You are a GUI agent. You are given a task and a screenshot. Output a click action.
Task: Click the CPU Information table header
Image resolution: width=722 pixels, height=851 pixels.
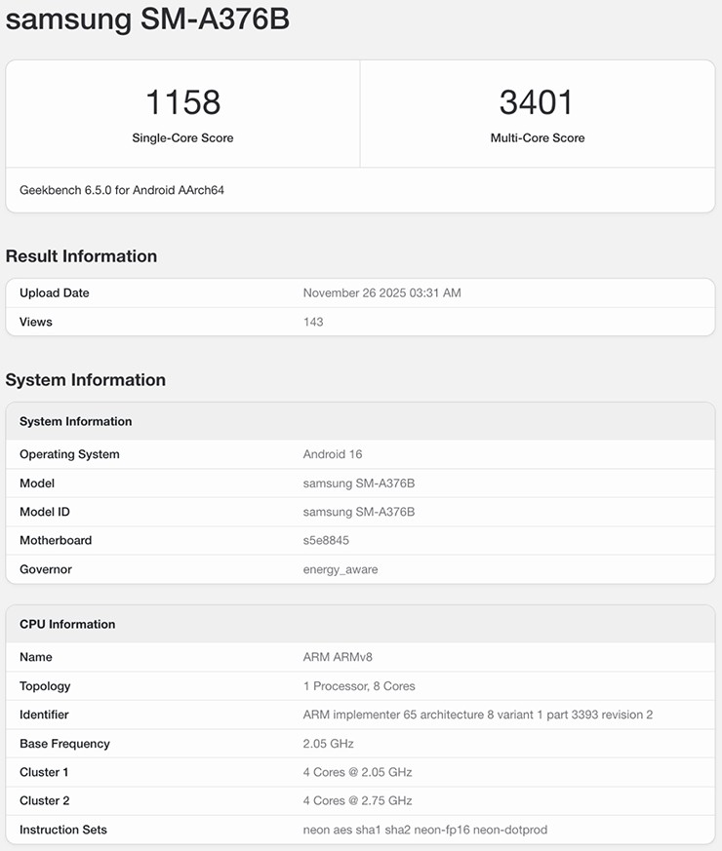[x=67, y=624]
